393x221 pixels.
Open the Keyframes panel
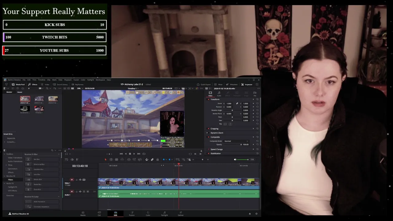[x=77, y=84]
